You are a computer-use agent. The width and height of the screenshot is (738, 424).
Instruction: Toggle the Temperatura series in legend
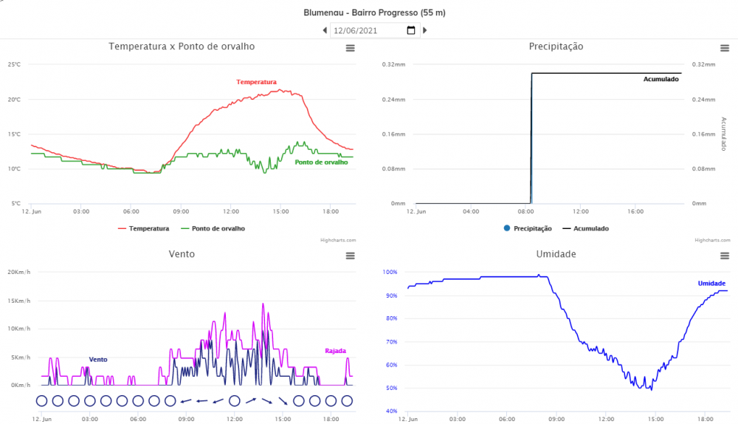tap(144, 228)
